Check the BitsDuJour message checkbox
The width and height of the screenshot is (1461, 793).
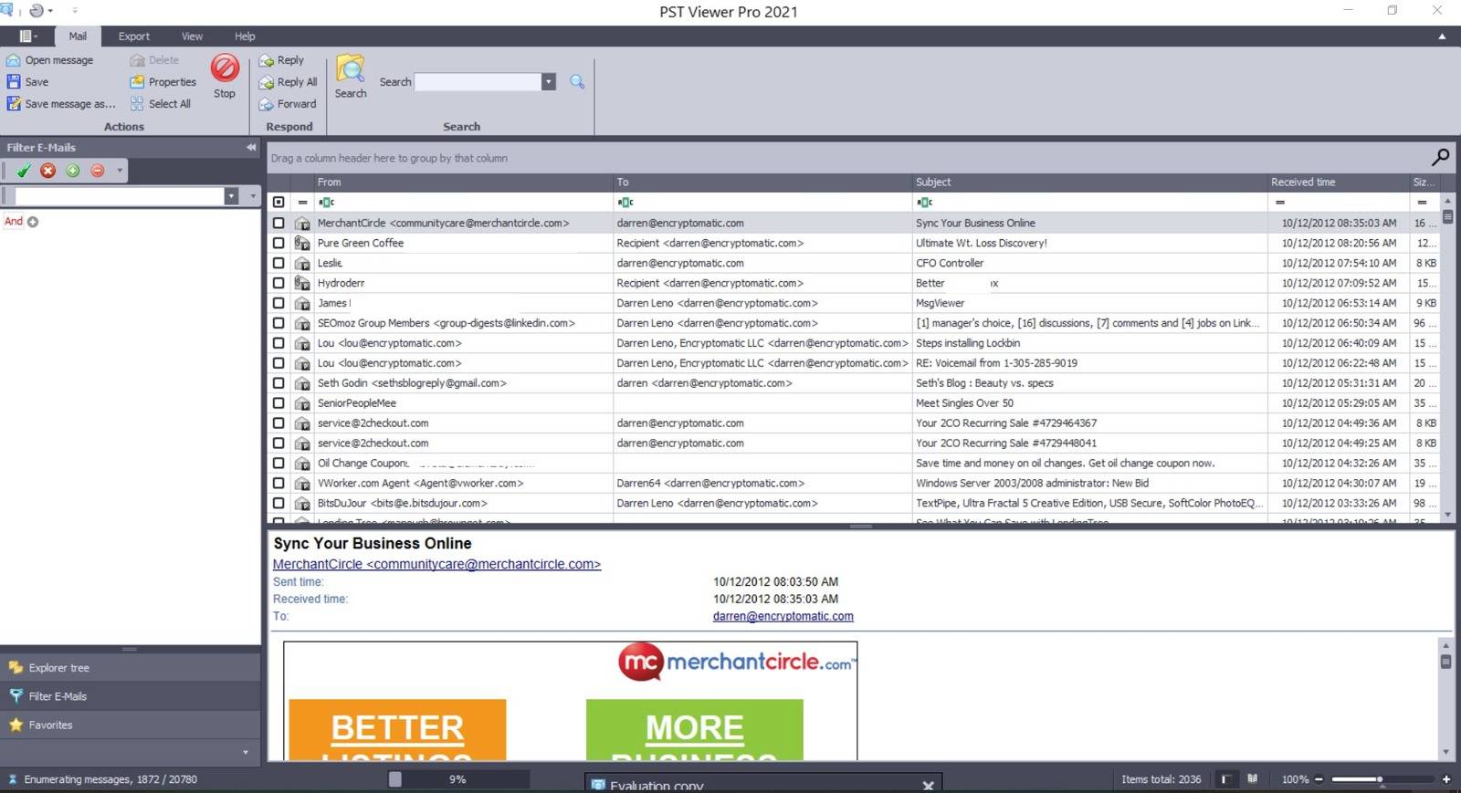279,503
